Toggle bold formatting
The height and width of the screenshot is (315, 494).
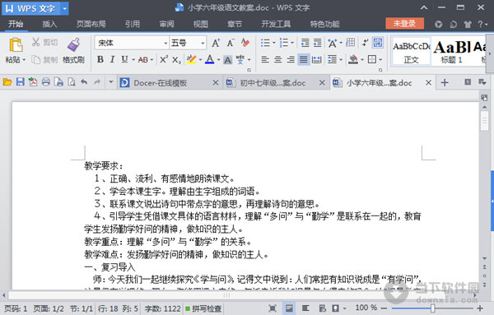click(x=100, y=59)
